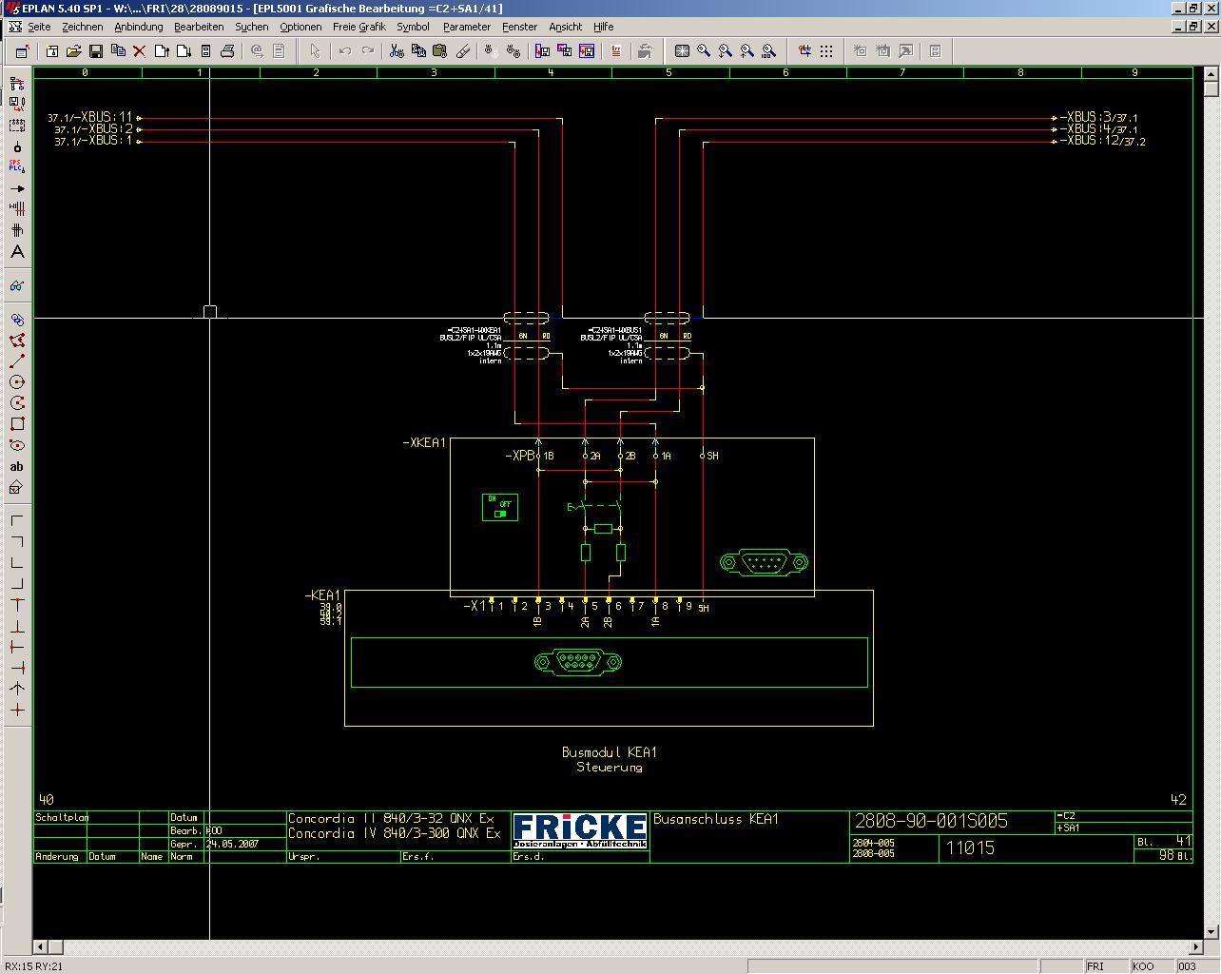Click the first magnifier zoom icon
The width and height of the screenshot is (1221, 974).
click(x=704, y=51)
